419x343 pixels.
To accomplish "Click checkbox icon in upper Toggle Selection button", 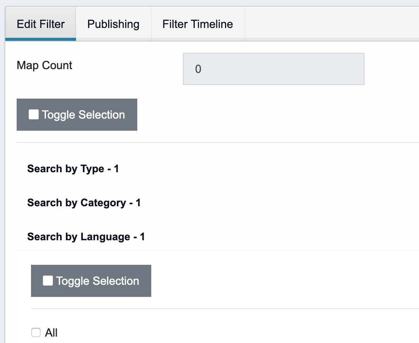I will click(34, 114).
